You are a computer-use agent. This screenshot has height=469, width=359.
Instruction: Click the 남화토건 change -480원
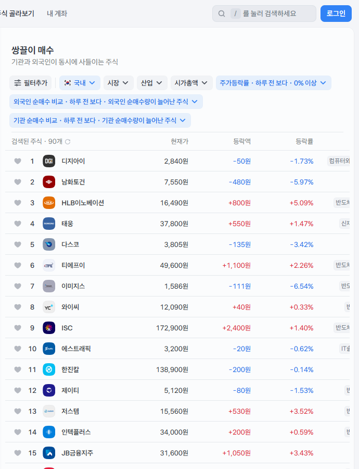239,182
